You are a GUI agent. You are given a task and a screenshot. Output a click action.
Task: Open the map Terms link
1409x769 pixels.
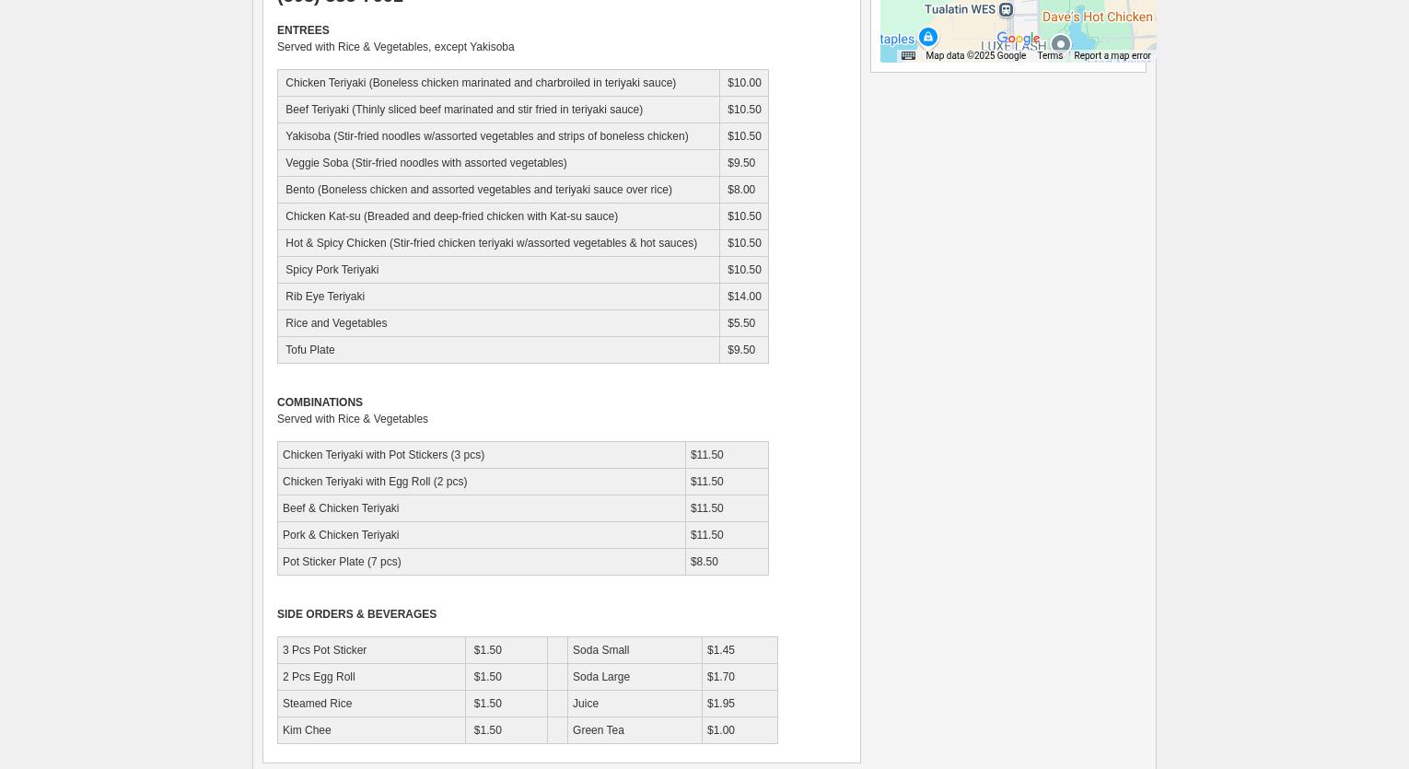tap(1050, 55)
